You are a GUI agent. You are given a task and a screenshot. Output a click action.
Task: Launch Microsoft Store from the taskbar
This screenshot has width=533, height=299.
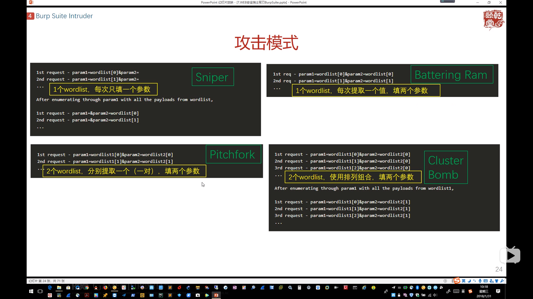click(68, 288)
